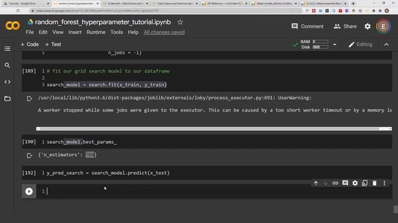The image size is (398, 223).
Task: Click the vertical page scrollbar thumb
Action: (x=396, y=209)
